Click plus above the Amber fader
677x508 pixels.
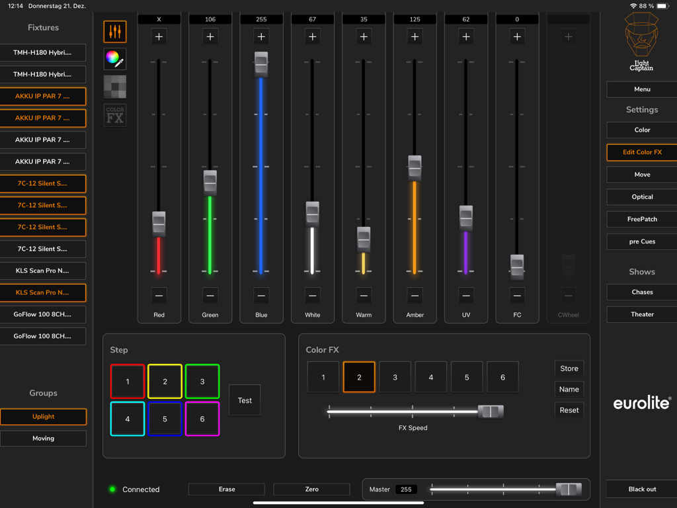pos(415,37)
